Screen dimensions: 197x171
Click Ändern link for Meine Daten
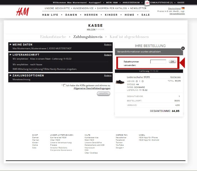pos(108,45)
